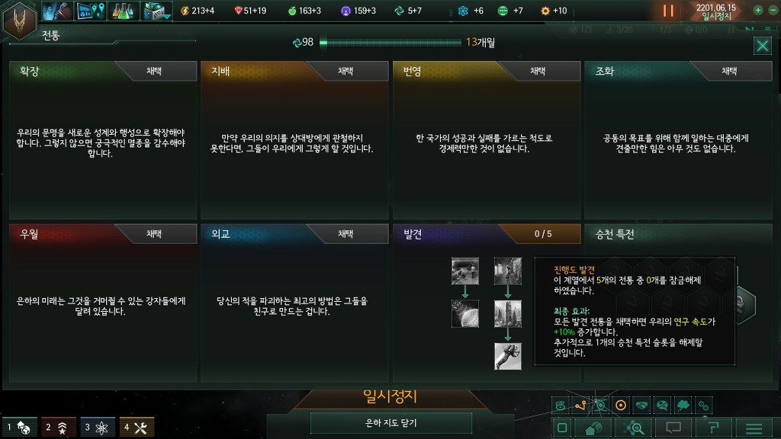Toggle the diplomatic handshake map mode

[x=641, y=405]
